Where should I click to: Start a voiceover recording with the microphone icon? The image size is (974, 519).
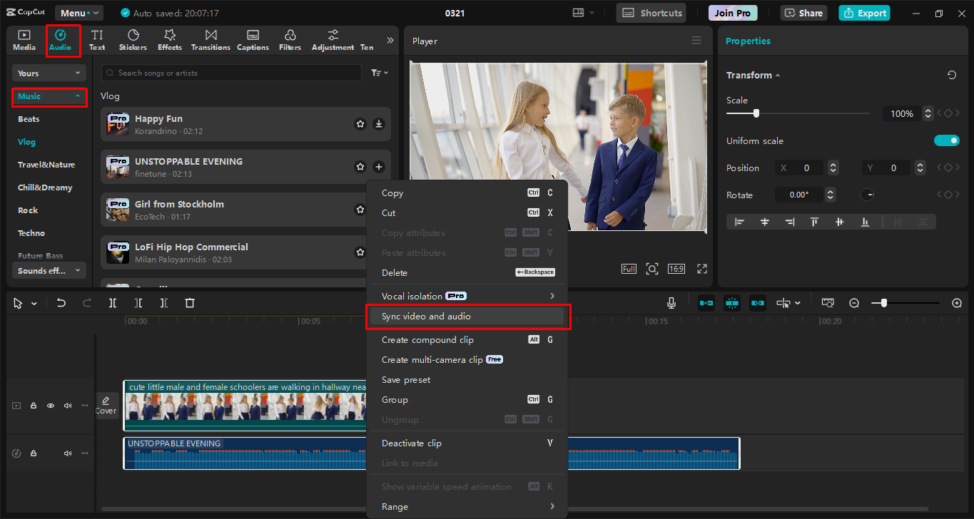(x=671, y=302)
